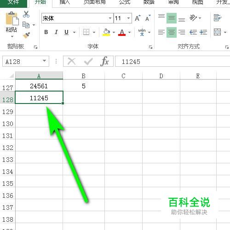Click the formula bar confirm checkmark
Image resolution: width=230 pixels, height=230 pixels.
click(x=88, y=62)
